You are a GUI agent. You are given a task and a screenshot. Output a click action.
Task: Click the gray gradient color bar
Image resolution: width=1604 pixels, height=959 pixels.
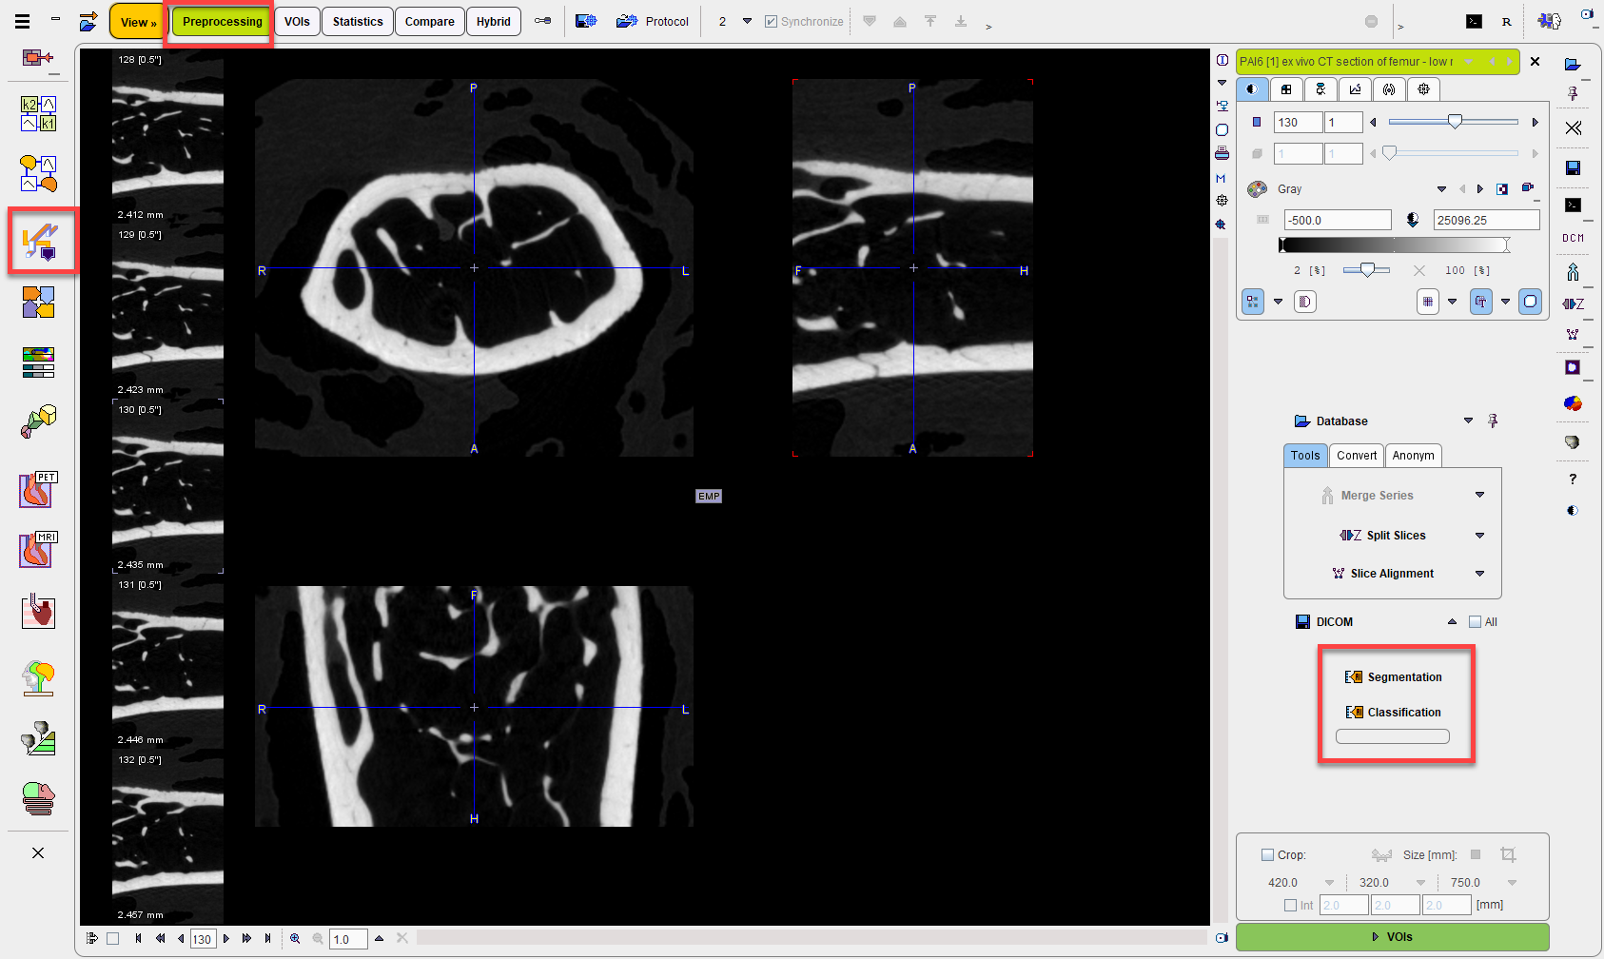[x=1394, y=245]
